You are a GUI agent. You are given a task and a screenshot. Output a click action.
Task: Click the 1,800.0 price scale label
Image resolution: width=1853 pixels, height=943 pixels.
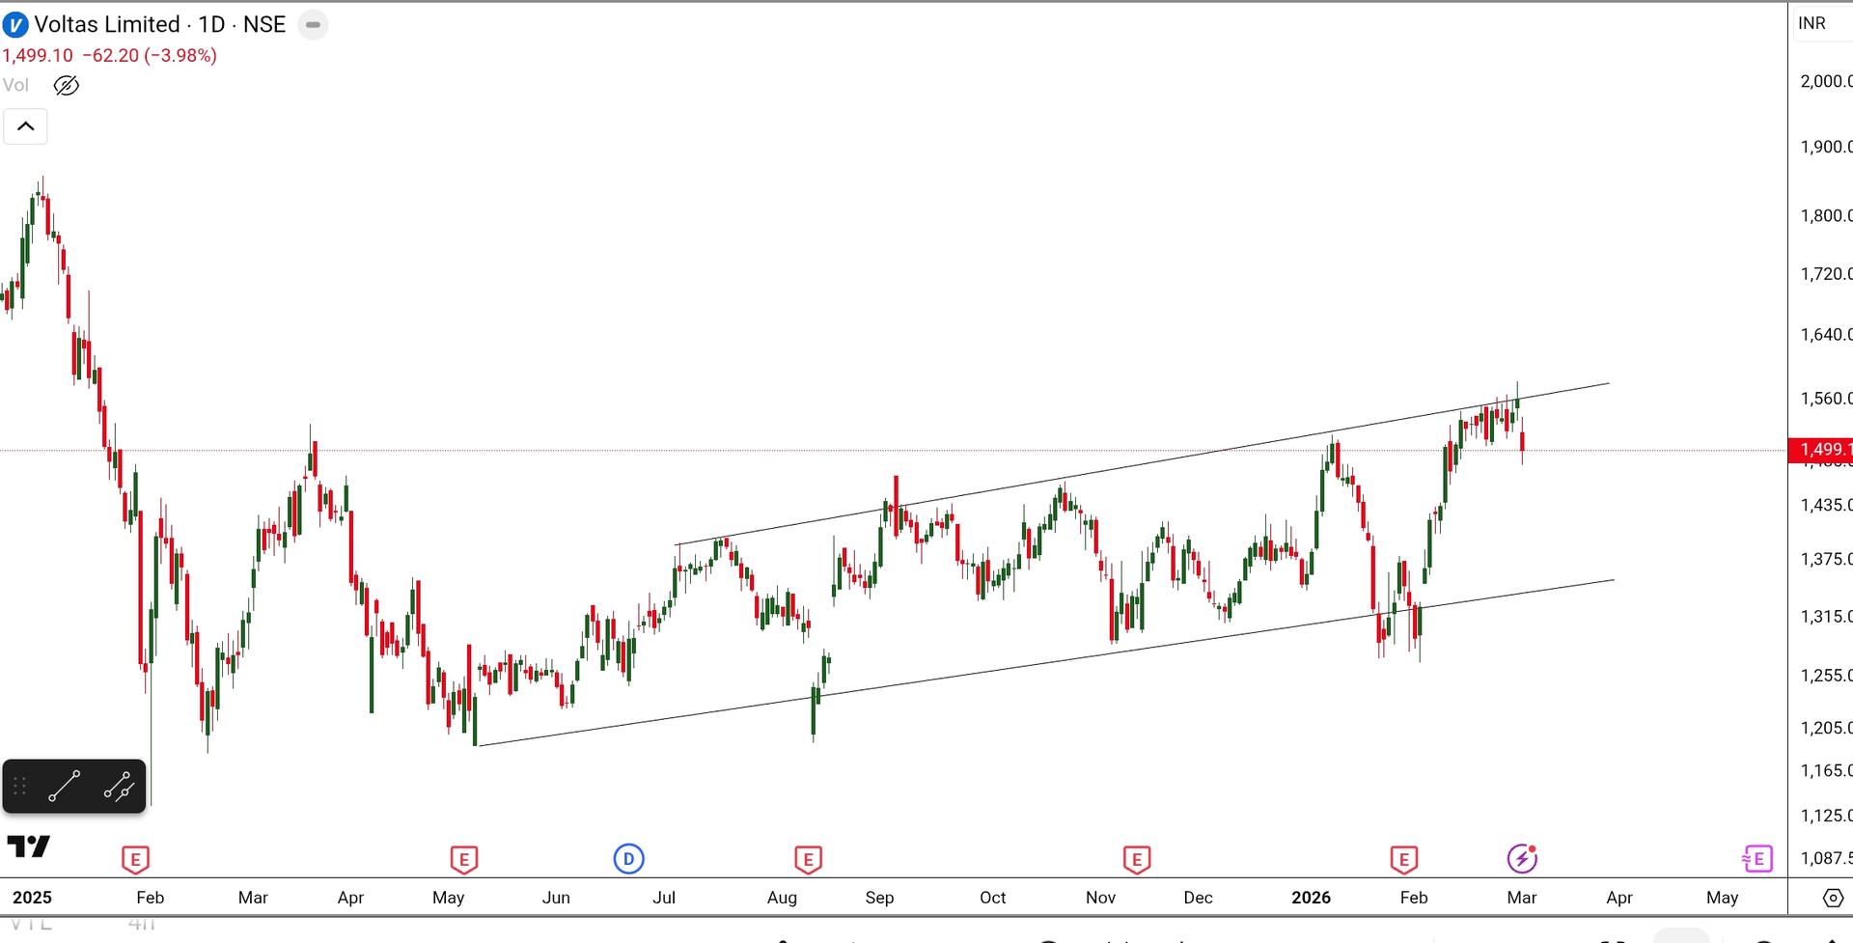click(1826, 215)
